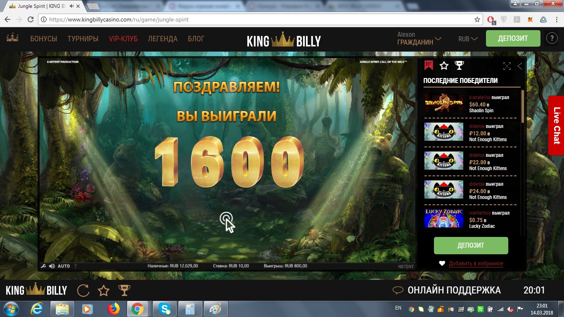Click the golden 1600 win amount
The height and width of the screenshot is (317, 564).
(229, 162)
